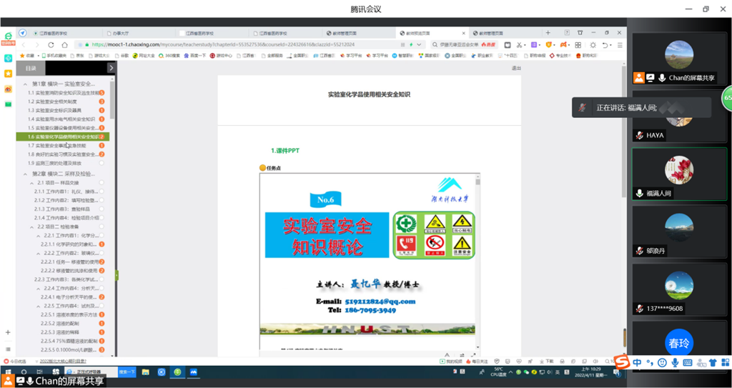Click the Sogou S logo on IME bar
Image resolution: width=732 pixels, height=388 pixels.
coord(621,362)
